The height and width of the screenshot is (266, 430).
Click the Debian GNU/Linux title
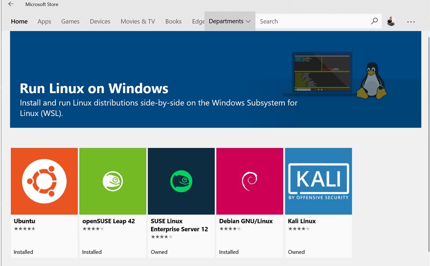[x=246, y=221]
